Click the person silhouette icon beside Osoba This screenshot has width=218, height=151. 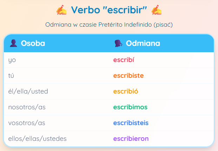pos(13,43)
